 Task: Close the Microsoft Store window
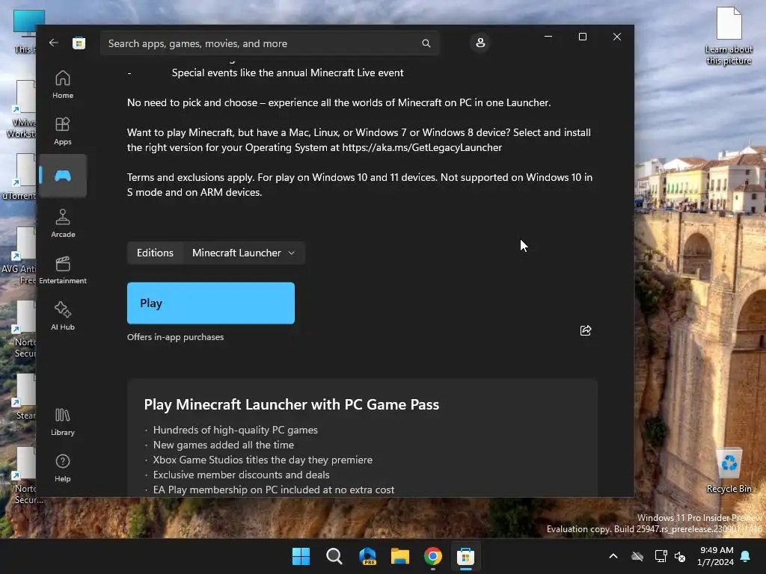click(x=617, y=37)
